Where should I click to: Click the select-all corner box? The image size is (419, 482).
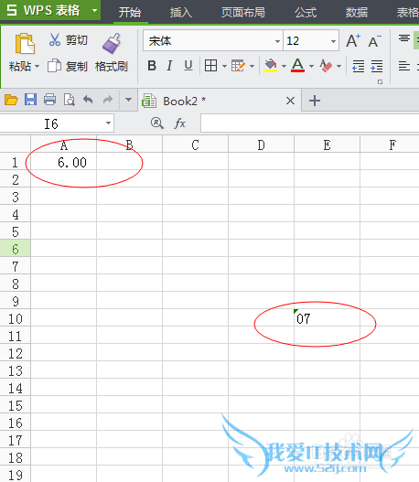pos(15,145)
